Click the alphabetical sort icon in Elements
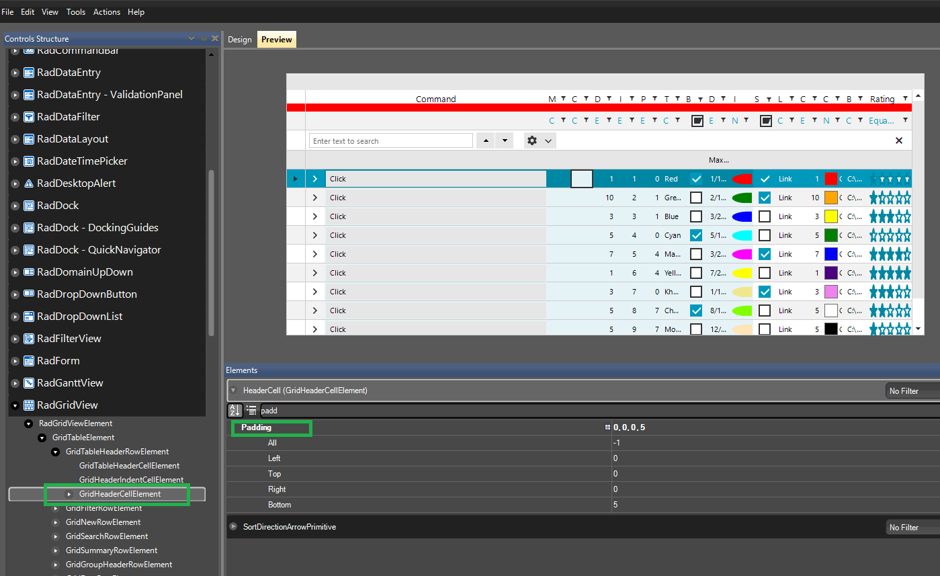Screen dimensions: 940x576 234,410
